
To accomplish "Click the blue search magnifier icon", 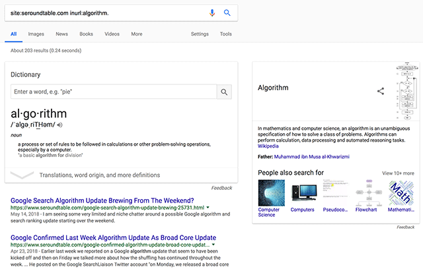I will point(227,13).
